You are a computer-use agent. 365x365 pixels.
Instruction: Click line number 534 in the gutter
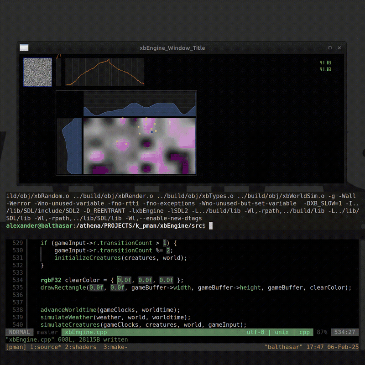tap(17, 280)
